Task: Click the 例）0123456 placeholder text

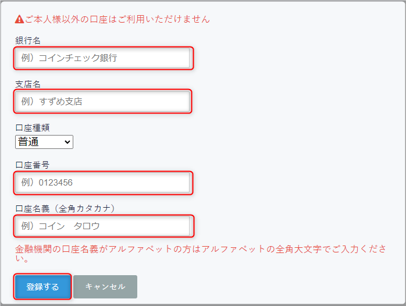Action: (47, 183)
